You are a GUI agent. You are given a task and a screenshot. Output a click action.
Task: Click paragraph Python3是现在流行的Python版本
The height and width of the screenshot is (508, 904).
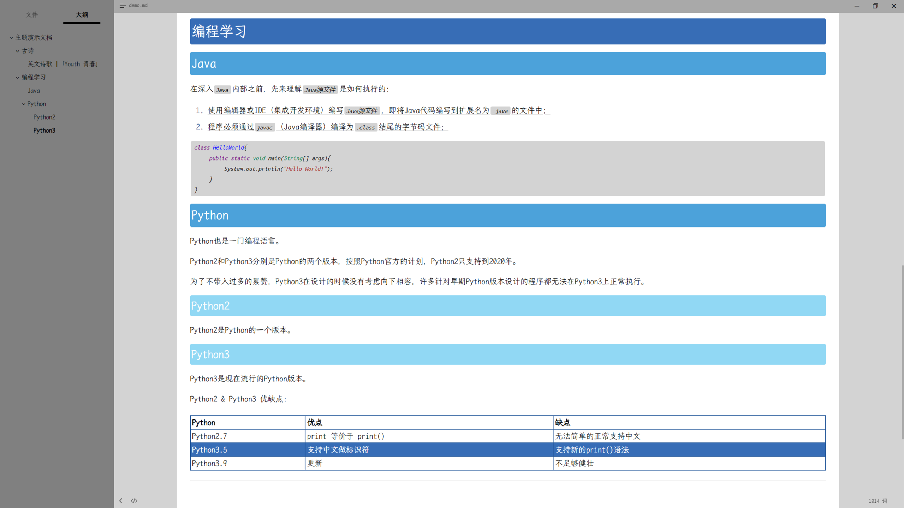pyautogui.click(x=249, y=379)
